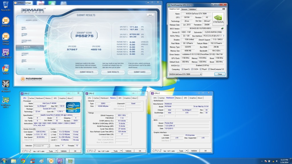This screenshot has height=164, width=292.
Task: Launch 3DMark 11 desktop shortcut
Action: click(x=6, y=22)
